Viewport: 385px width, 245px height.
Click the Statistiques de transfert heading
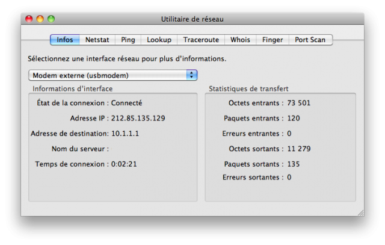(248, 88)
